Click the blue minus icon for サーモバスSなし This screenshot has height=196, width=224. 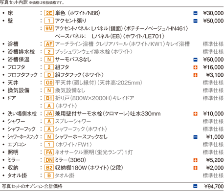click(x=195, y=60)
